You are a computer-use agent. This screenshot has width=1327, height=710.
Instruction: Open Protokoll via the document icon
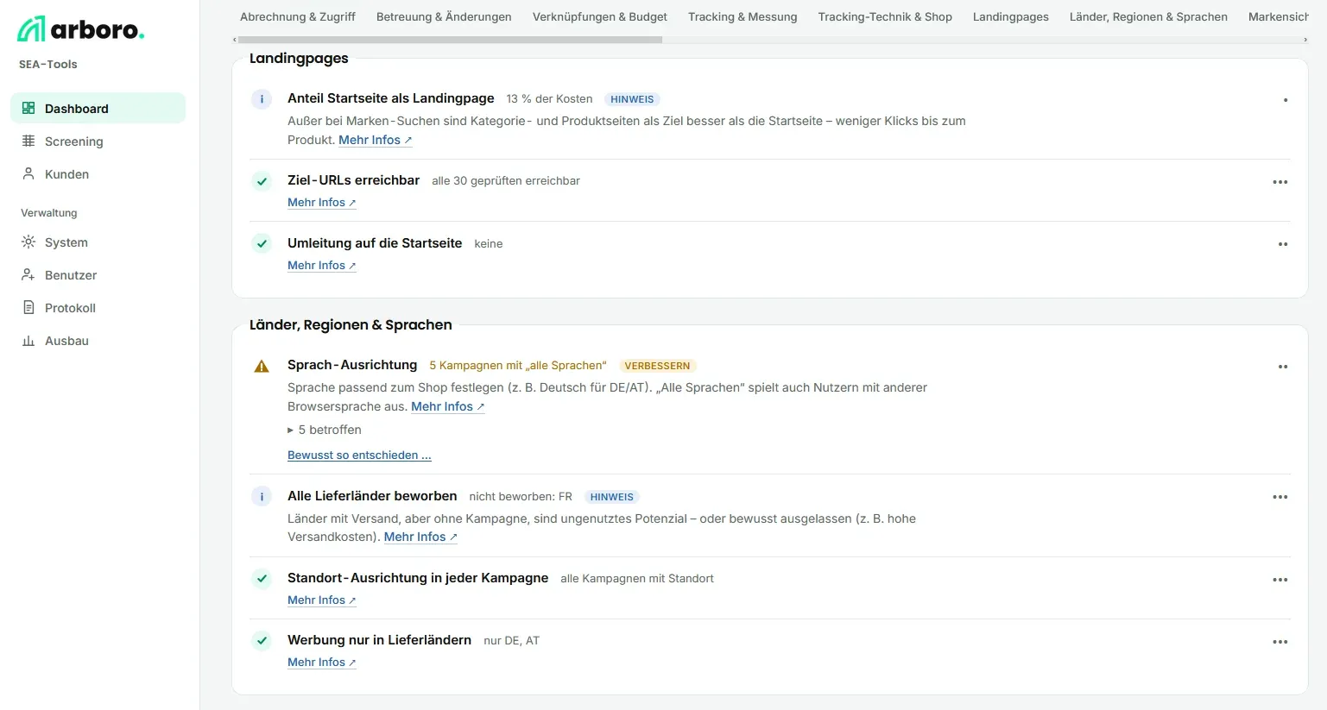(x=28, y=307)
